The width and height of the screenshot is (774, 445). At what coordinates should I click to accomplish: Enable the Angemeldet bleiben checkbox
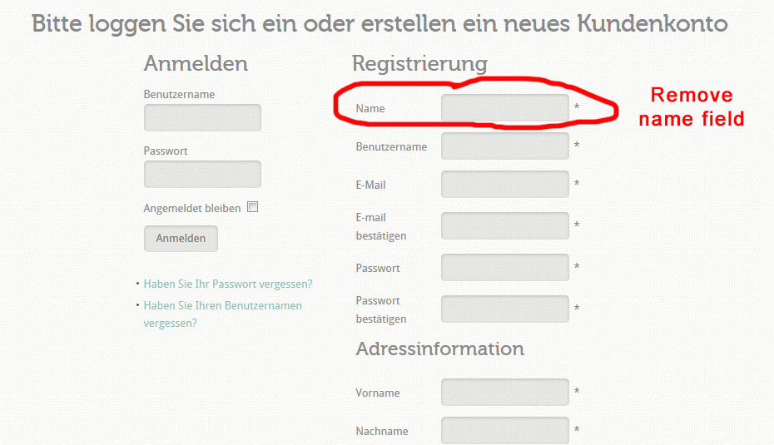coord(253,207)
